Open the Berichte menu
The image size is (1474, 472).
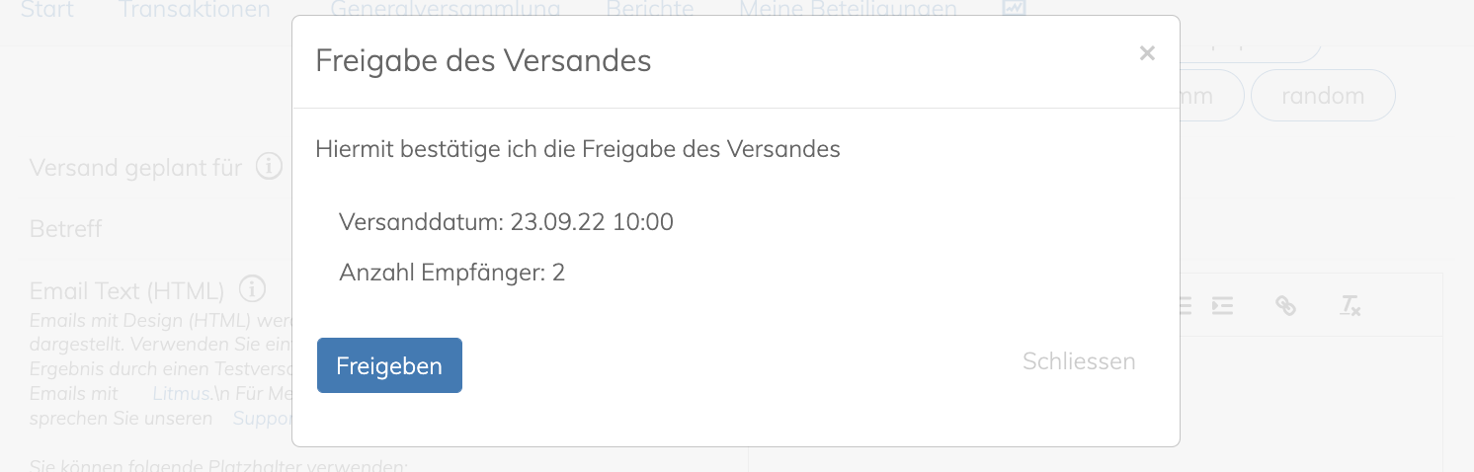pyautogui.click(x=650, y=10)
